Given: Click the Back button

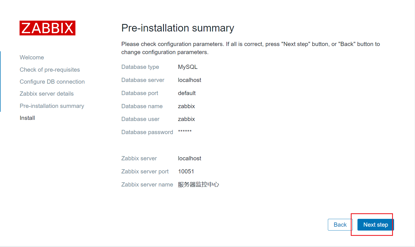Looking at the screenshot, I should [340, 225].
